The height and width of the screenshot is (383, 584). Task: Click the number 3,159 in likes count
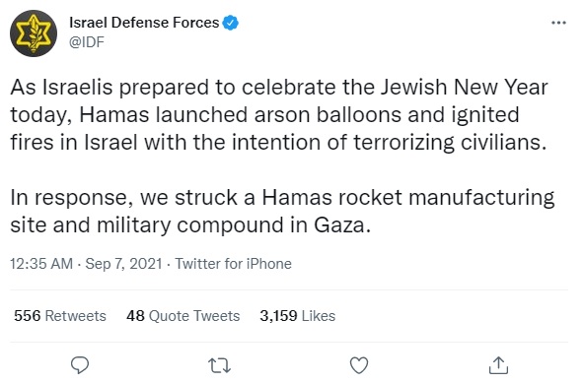pos(278,316)
